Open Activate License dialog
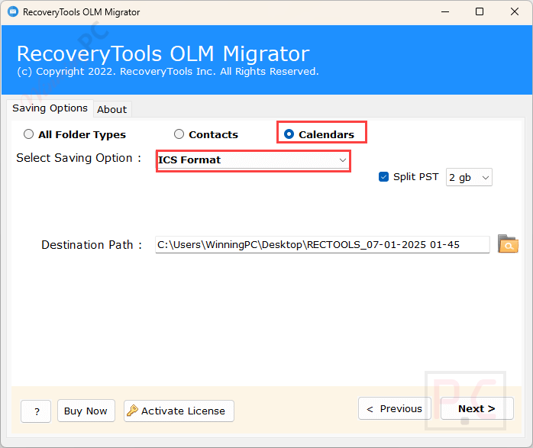Screen dimensions: 533x448 point(179,411)
